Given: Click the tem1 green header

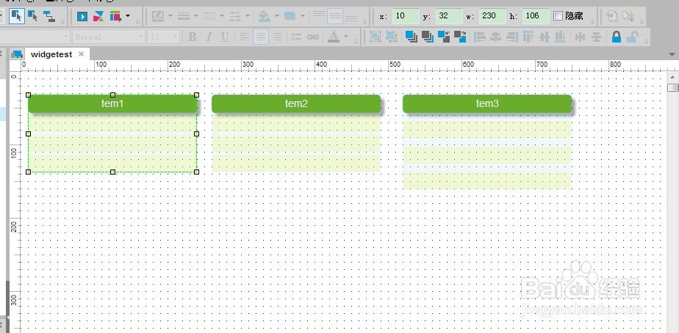Looking at the screenshot, I should pyautogui.click(x=112, y=104).
